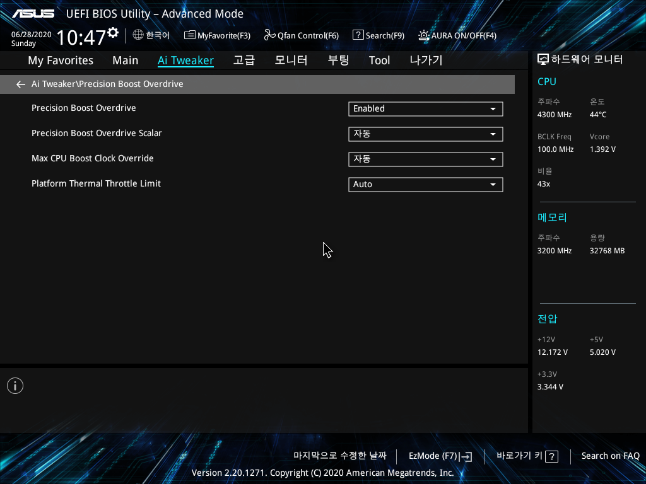The image size is (646, 484).
Task: Click the info circle icon
Action: 15,386
